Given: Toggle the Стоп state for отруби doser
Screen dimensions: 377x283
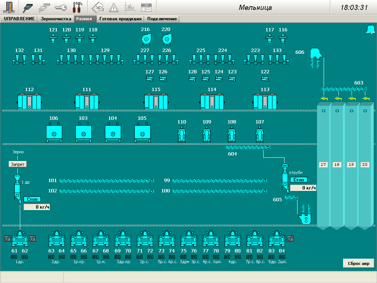Looking at the screenshot, I should click(x=299, y=180).
